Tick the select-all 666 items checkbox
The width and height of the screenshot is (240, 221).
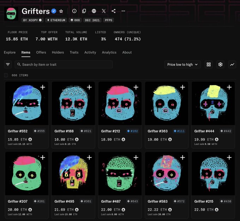(6, 75)
